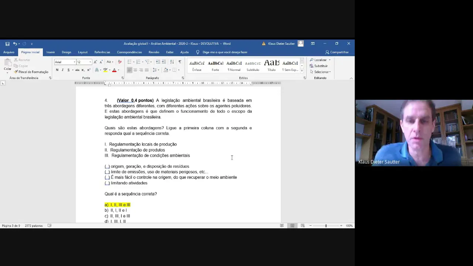Toggle subscript formatting
Image resolution: width=473 pixels, height=266 pixels.
(x=83, y=70)
